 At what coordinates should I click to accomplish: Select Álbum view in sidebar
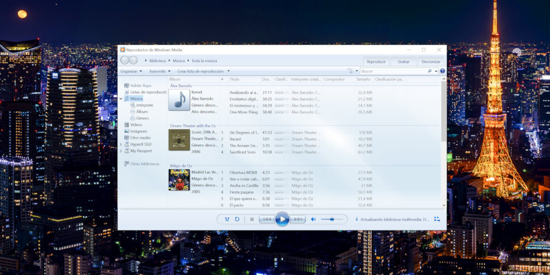point(139,112)
